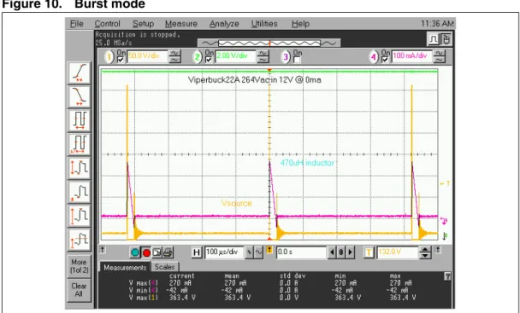The image size is (520, 313).
Task: Click the channel 3 purple number button
Action: [x=286, y=57]
